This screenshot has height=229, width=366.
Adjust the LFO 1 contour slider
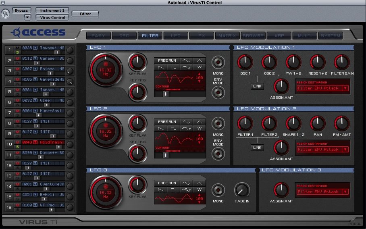click(166, 94)
